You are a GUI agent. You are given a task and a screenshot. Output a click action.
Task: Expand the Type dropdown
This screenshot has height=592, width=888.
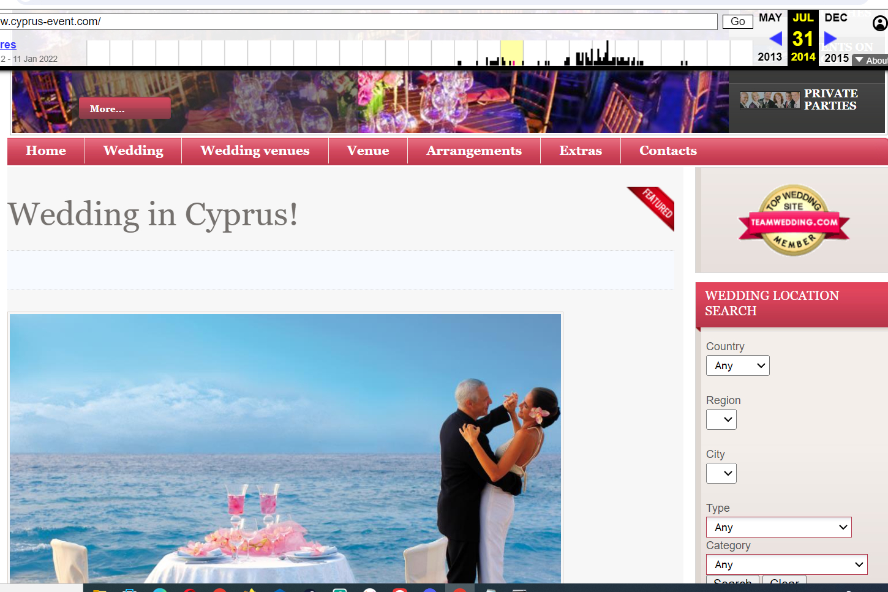[778, 527]
